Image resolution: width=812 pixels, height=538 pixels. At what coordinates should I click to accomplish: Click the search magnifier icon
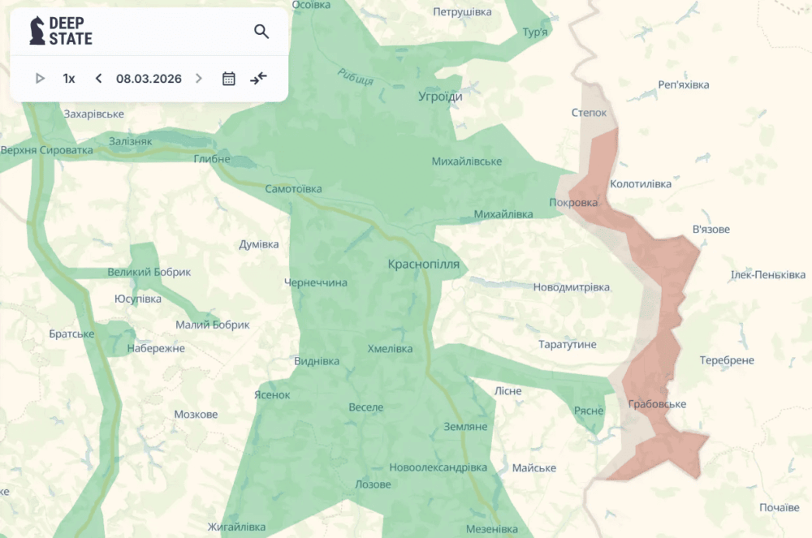261,32
